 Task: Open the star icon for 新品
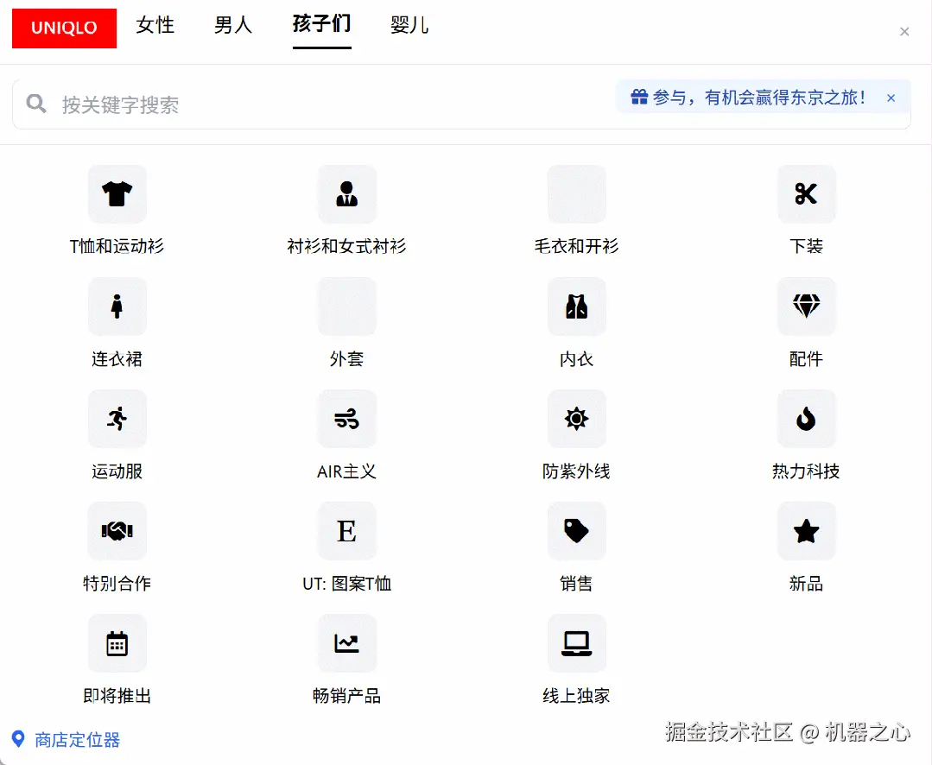click(x=806, y=531)
